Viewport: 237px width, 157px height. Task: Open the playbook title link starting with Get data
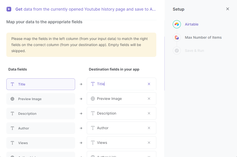pos(85,9)
